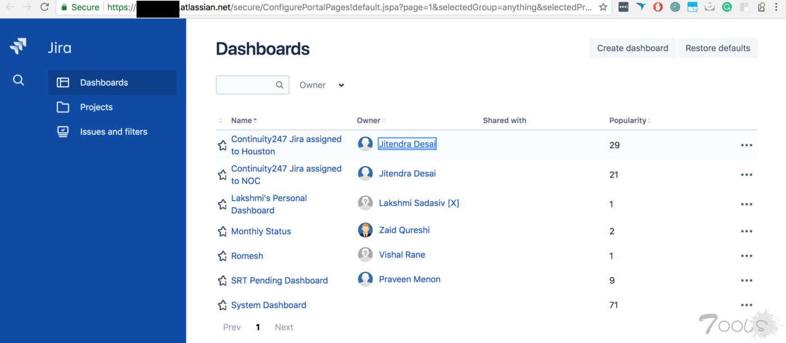Sort dashboards by Popularity column
Image resolution: width=786 pixels, height=343 pixels.
[x=629, y=120]
